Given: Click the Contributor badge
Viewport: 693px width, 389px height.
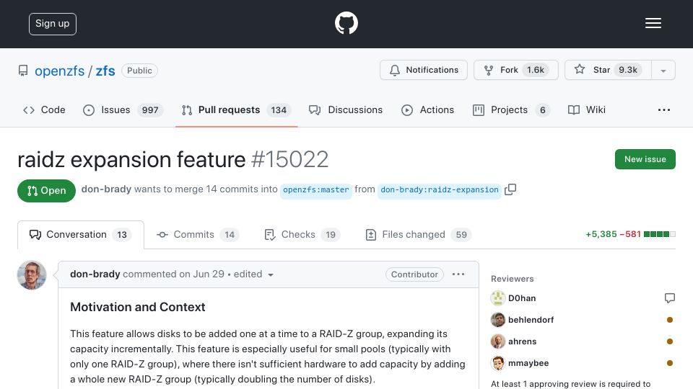Looking at the screenshot, I should (414, 274).
